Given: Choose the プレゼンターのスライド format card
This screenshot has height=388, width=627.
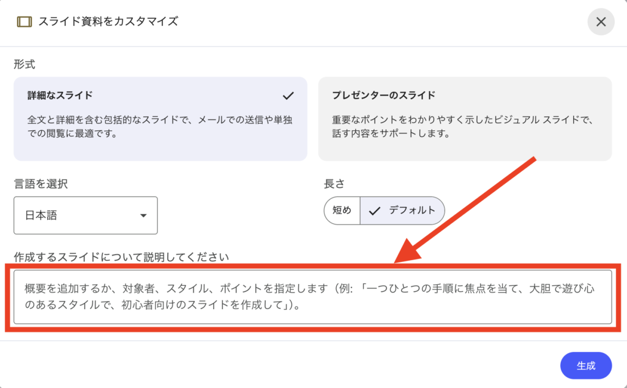Looking at the screenshot, I should (465, 119).
